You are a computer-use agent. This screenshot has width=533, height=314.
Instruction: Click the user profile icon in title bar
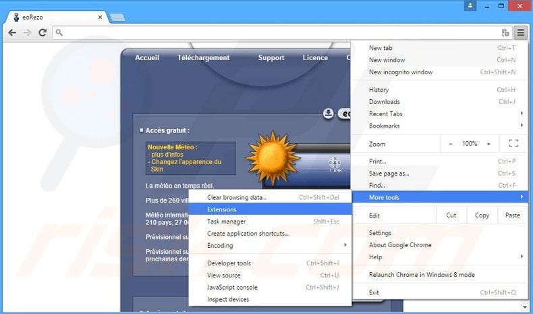click(470, 5)
